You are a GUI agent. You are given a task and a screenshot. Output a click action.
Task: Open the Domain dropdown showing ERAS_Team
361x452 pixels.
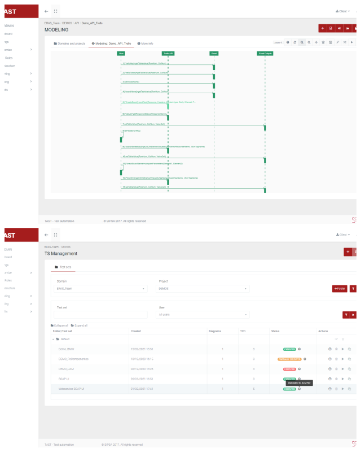point(101,288)
